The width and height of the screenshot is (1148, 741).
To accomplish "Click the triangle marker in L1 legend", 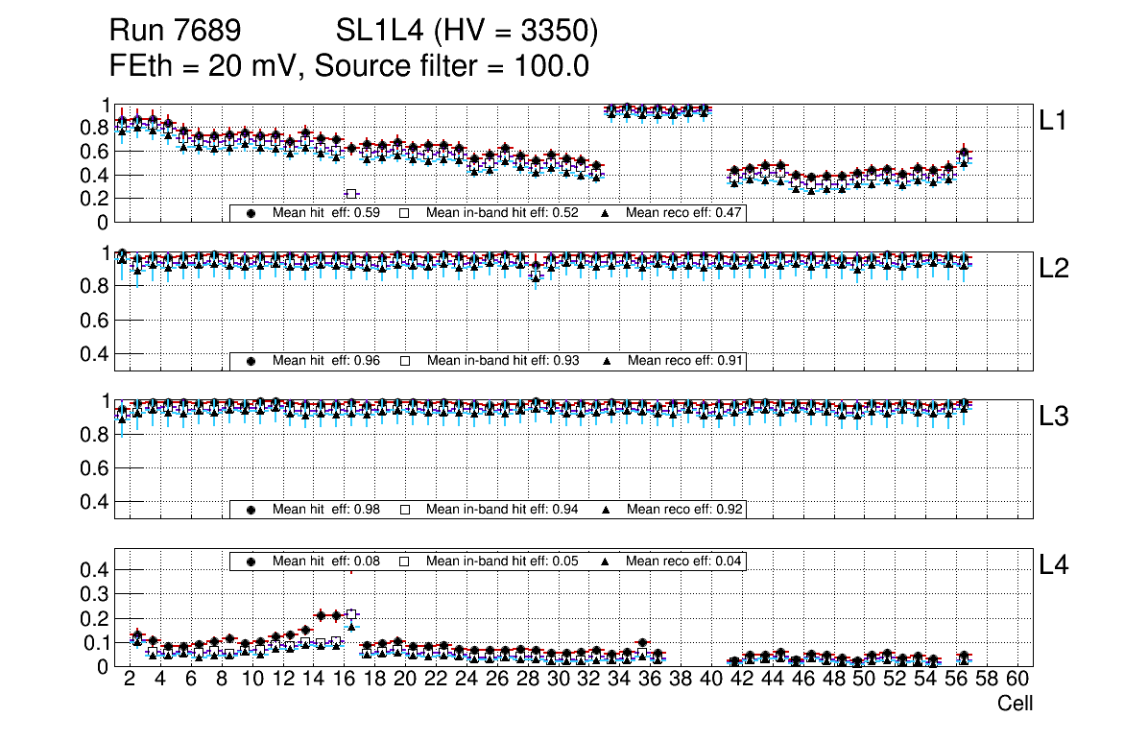I will (607, 213).
